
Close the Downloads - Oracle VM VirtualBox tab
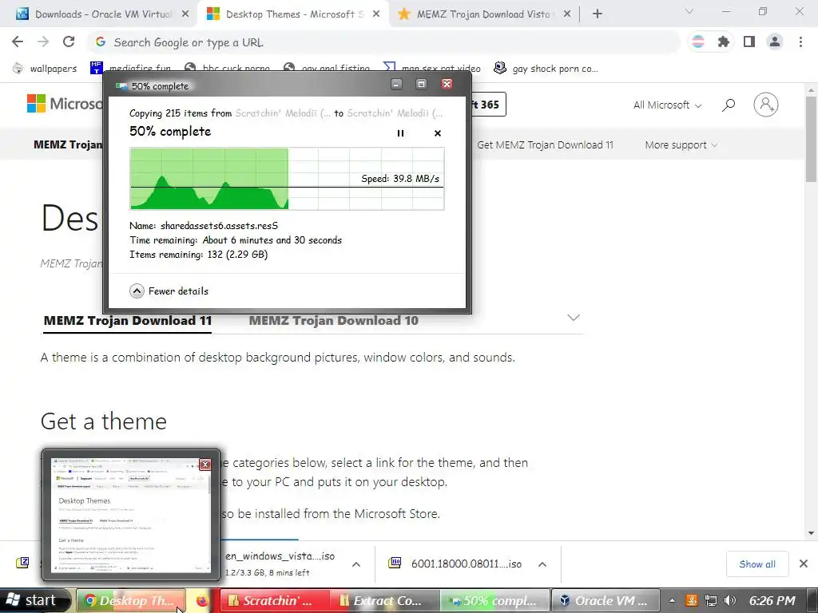[185, 14]
